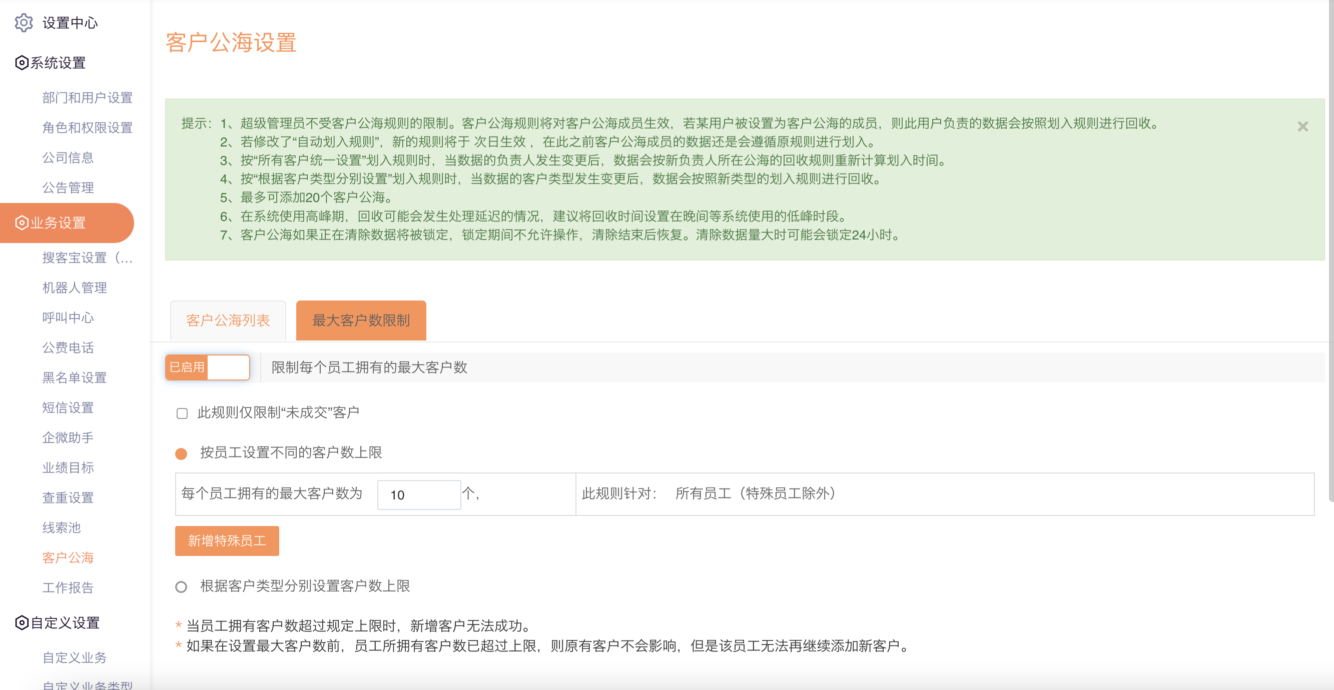Select 按员工设置不同的客户数上限 radio option
Screen dimensions: 1334x690
(x=181, y=454)
